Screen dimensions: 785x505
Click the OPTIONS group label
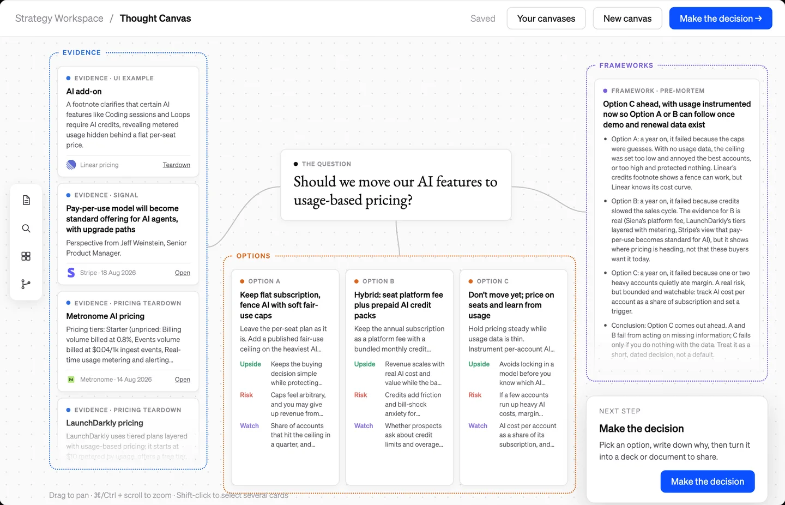[x=253, y=256]
